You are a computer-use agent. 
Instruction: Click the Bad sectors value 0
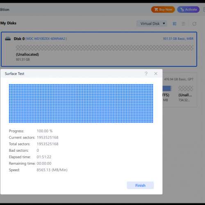(x=38, y=150)
